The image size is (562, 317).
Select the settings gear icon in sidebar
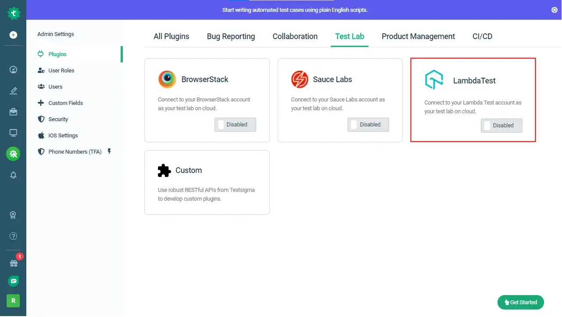13,154
